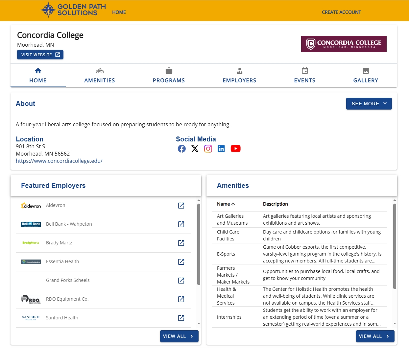The image size is (409, 348).
Task: Open Sanford Health external link icon
Action: point(181,318)
